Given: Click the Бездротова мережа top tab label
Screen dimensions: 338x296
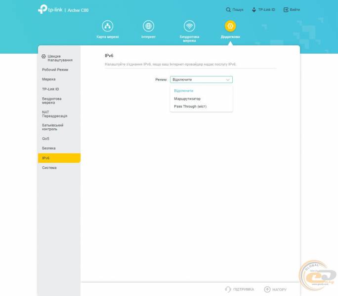Looking at the screenshot, I should pos(189,39).
